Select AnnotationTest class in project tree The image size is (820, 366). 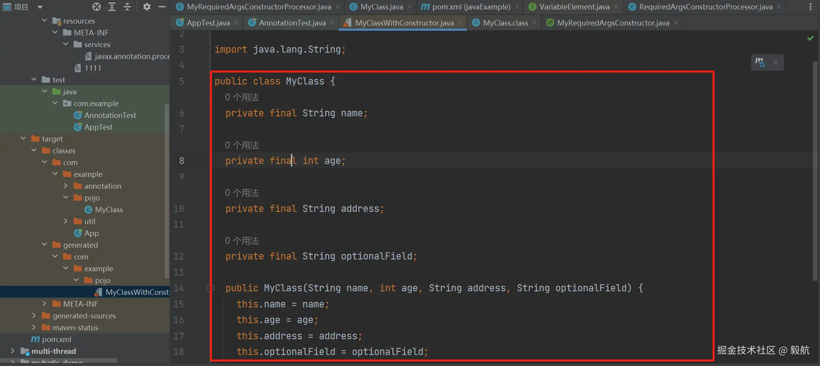(x=105, y=115)
